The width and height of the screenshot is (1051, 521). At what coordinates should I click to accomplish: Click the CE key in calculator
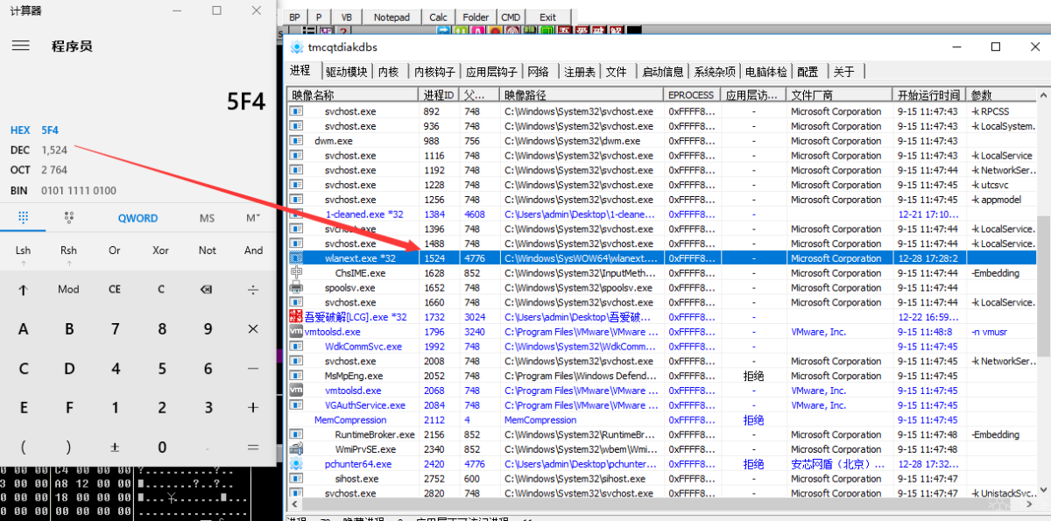coord(115,289)
